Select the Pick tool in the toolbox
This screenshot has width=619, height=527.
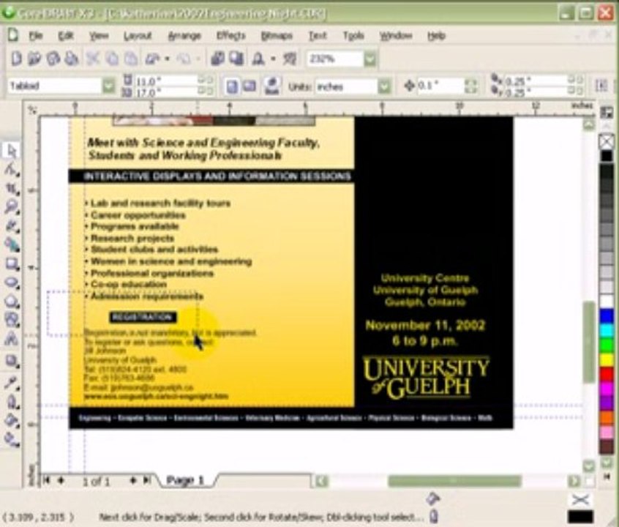click(x=11, y=151)
